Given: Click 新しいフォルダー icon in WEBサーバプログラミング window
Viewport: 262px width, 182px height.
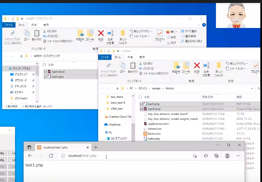Looking at the screenshot, I should coord(123,33).
